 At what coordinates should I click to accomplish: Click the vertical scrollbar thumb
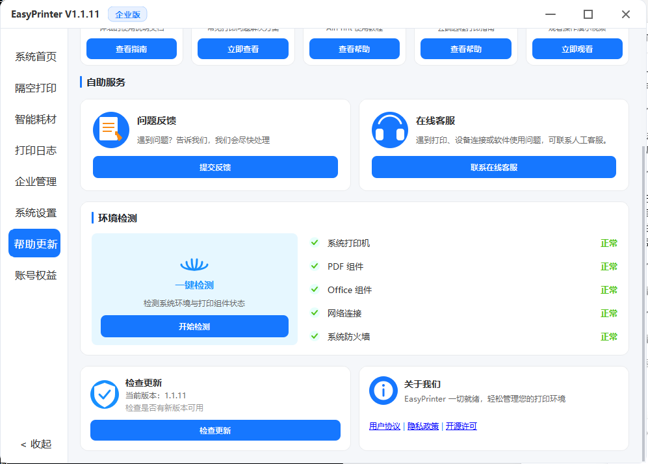(644, 303)
